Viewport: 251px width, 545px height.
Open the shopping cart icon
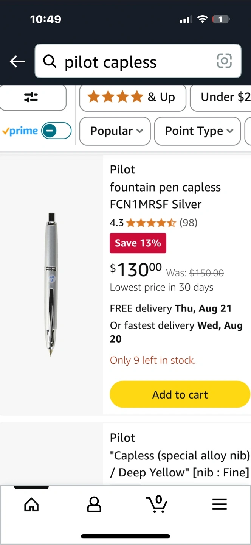tap(156, 505)
